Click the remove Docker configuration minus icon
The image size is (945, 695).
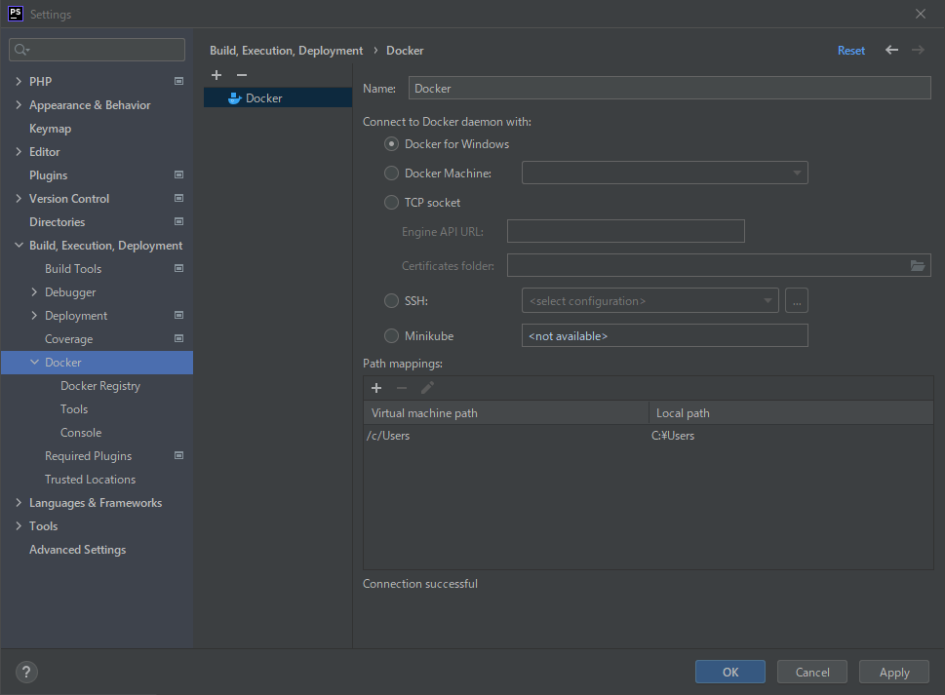coord(242,75)
